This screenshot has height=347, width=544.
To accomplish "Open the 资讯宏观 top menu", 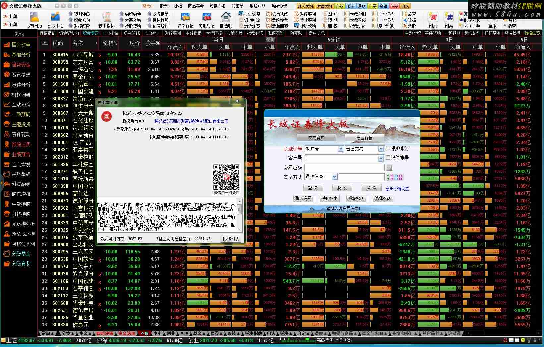I will (x=217, y=6).
